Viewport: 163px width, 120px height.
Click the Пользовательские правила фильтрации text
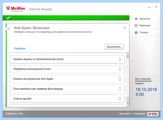(x=38, y=89)
